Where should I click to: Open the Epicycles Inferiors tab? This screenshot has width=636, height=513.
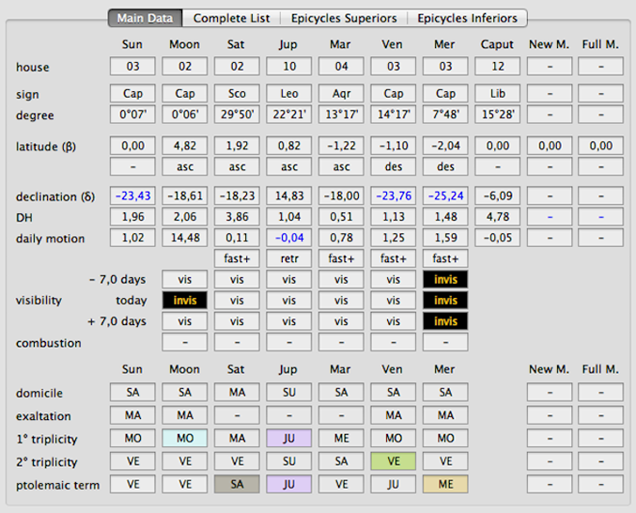(467, 18)
